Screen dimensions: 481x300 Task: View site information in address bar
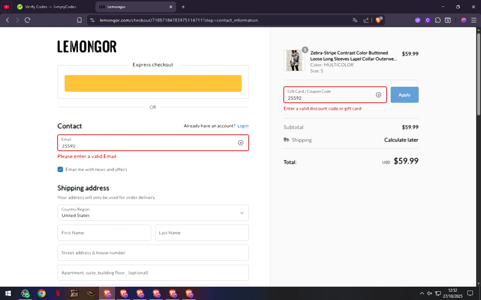click(92, 20)
